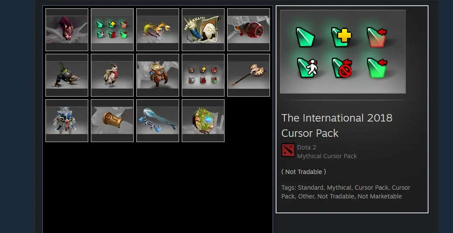Open the golden bracer arm item
453x233 pixels.
tap(112, 121)
